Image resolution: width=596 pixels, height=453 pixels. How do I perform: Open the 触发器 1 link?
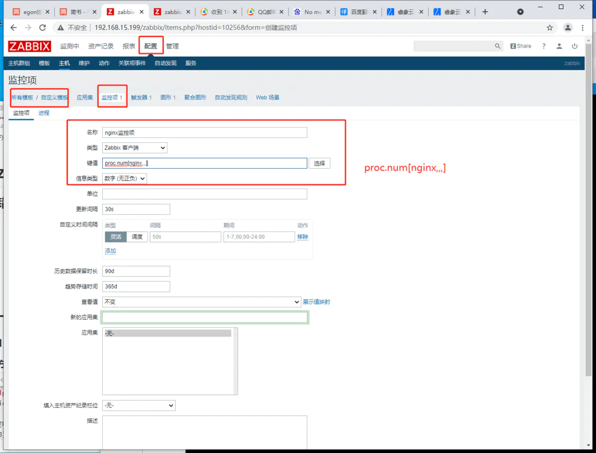point(141,98)
